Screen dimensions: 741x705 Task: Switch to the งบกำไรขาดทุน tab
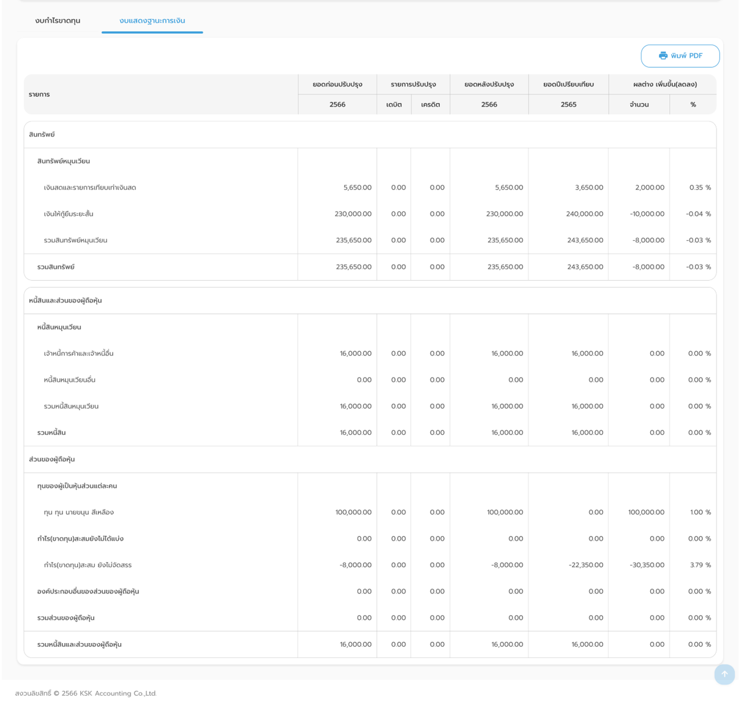58,21
